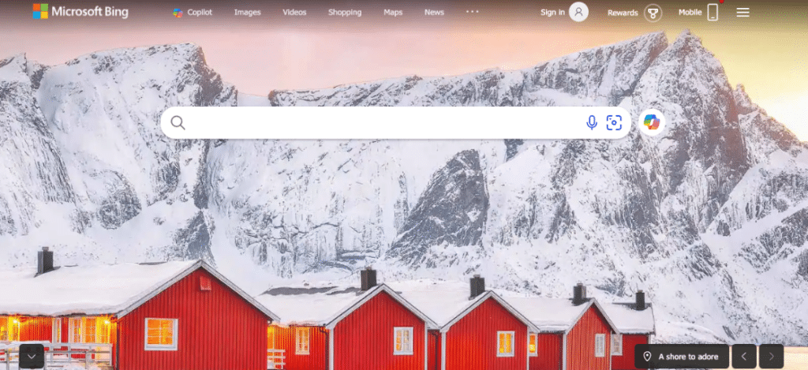
Task: Launch Copilot from the colorful round button
Action: tap(652, 122)
